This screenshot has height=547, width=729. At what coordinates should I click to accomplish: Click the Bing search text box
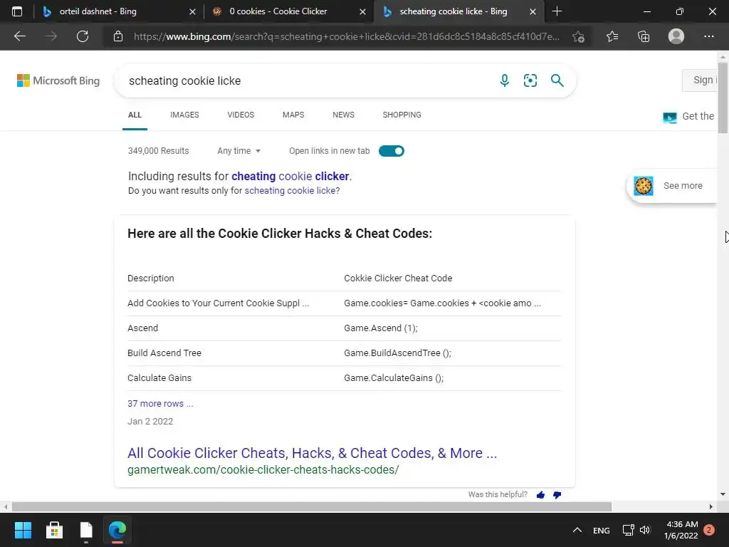coord(307,80)
